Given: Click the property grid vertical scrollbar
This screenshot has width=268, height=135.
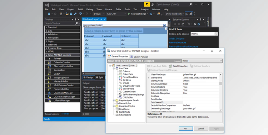Looking at the screenshot, I should pyautogui.click(x=220, y=92).
